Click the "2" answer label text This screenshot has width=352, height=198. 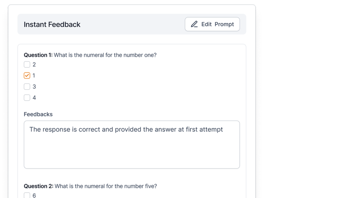(x=34, y=65)
